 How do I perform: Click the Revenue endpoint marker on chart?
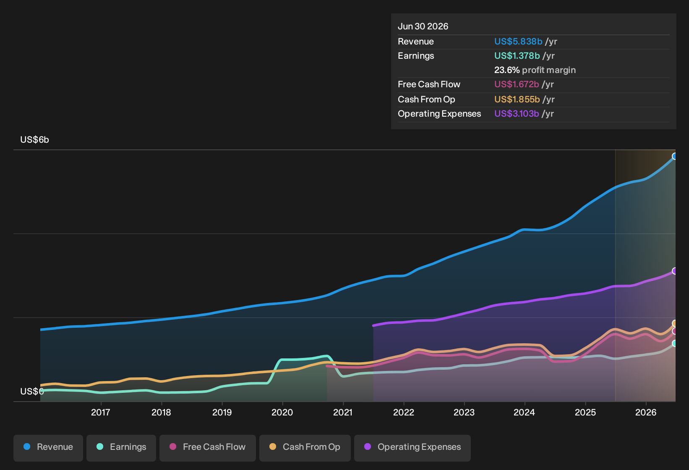tap(675, 157)
